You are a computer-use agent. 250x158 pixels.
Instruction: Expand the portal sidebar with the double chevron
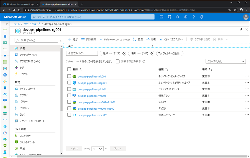click(x=7, y=24)
